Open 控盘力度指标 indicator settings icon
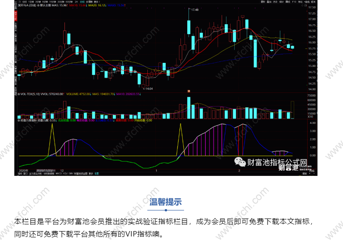This screenshot has height=245, width=343. point(19,121)
